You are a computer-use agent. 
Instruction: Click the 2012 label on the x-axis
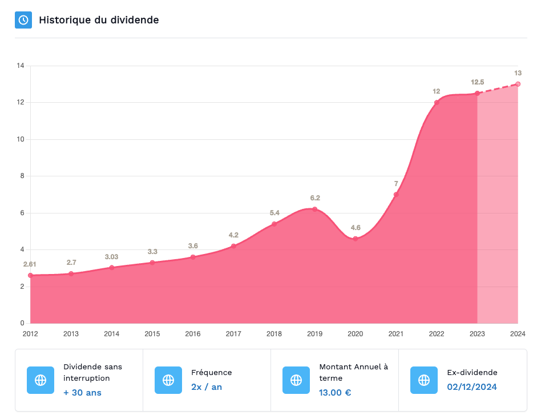click(30, 334)
